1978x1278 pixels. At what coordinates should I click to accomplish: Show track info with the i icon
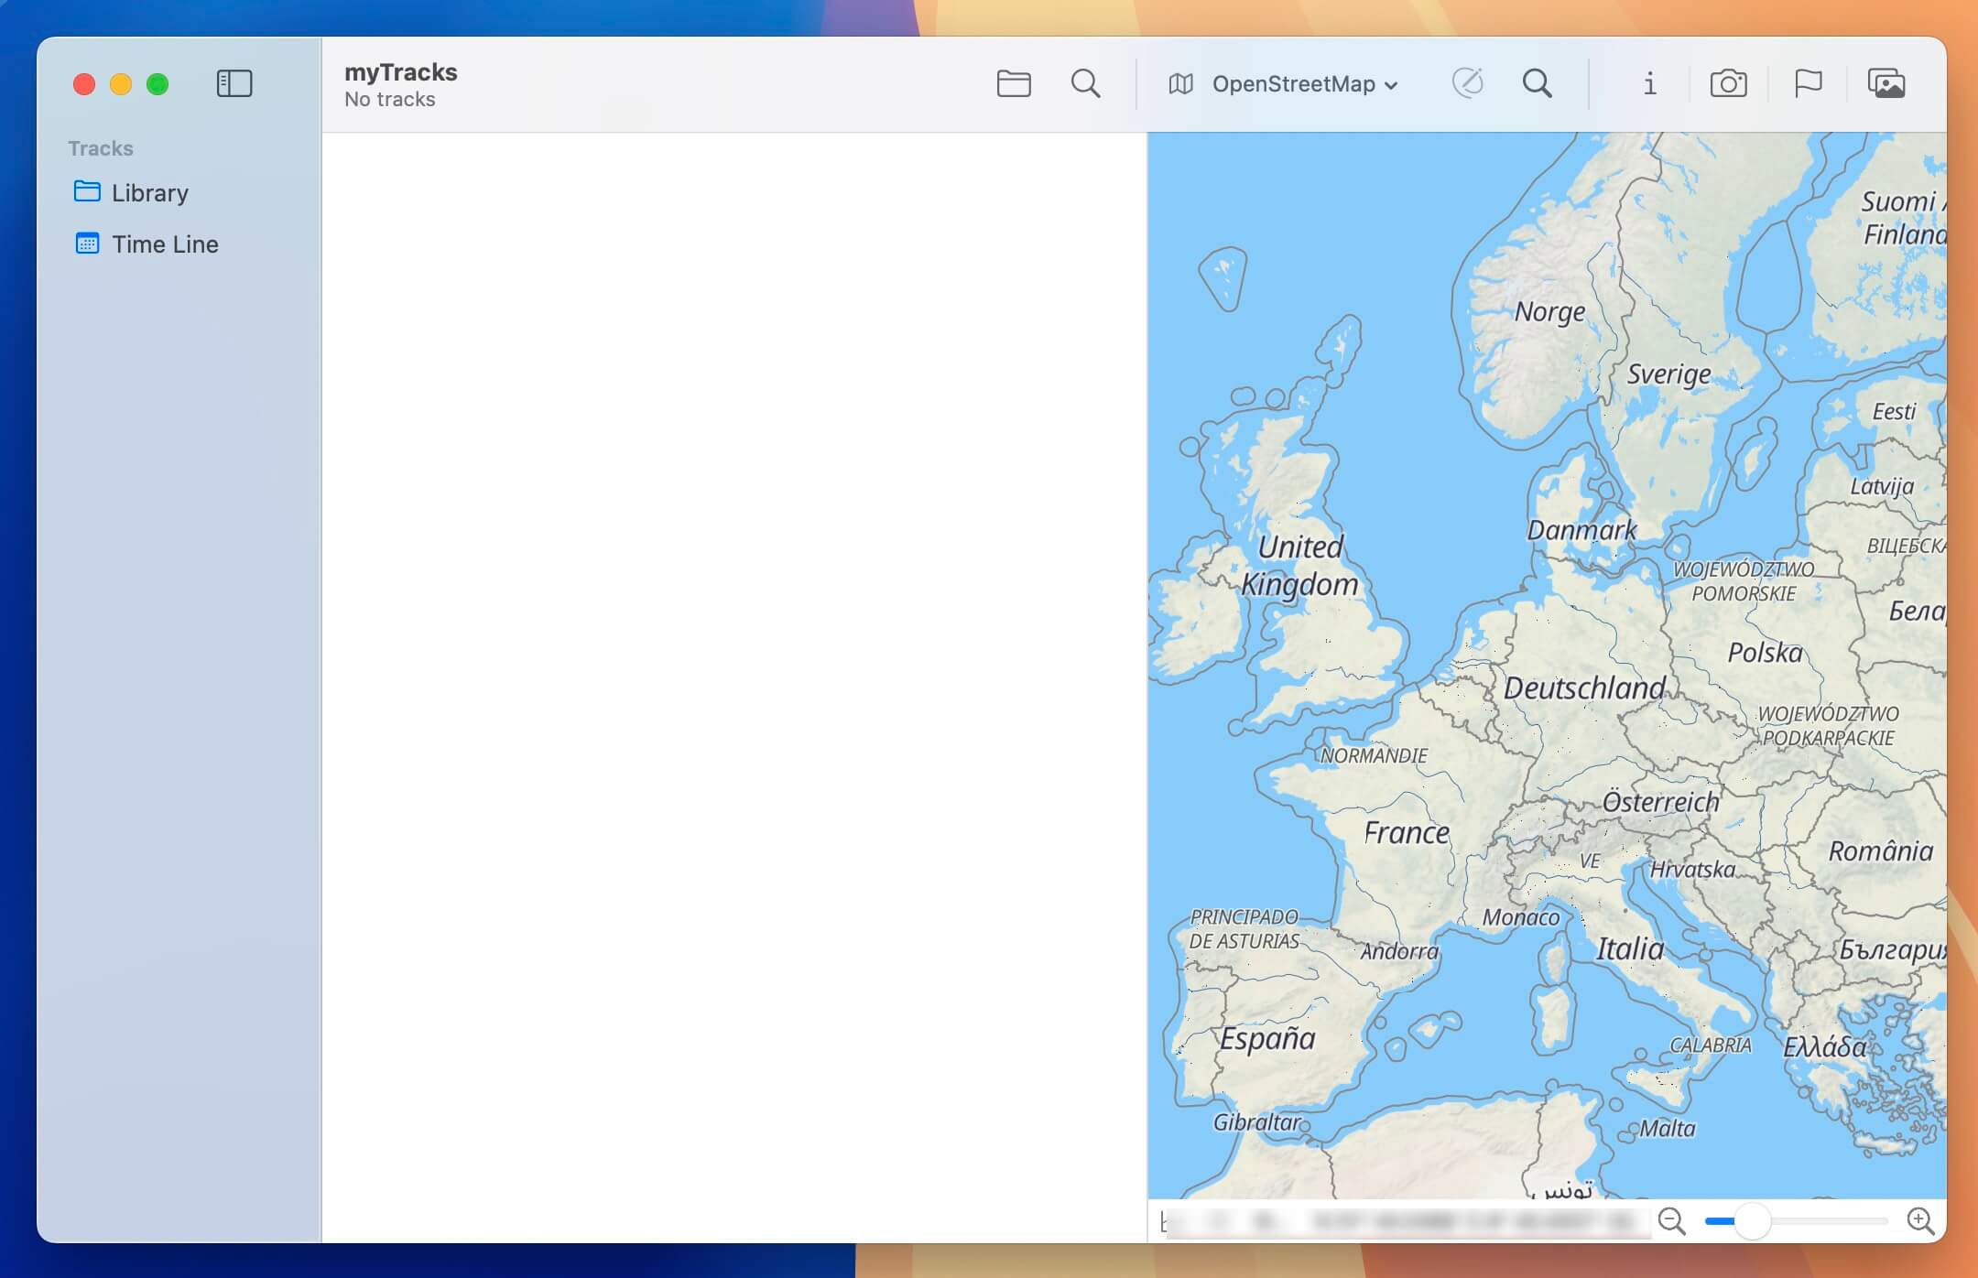coord(1649,84)
